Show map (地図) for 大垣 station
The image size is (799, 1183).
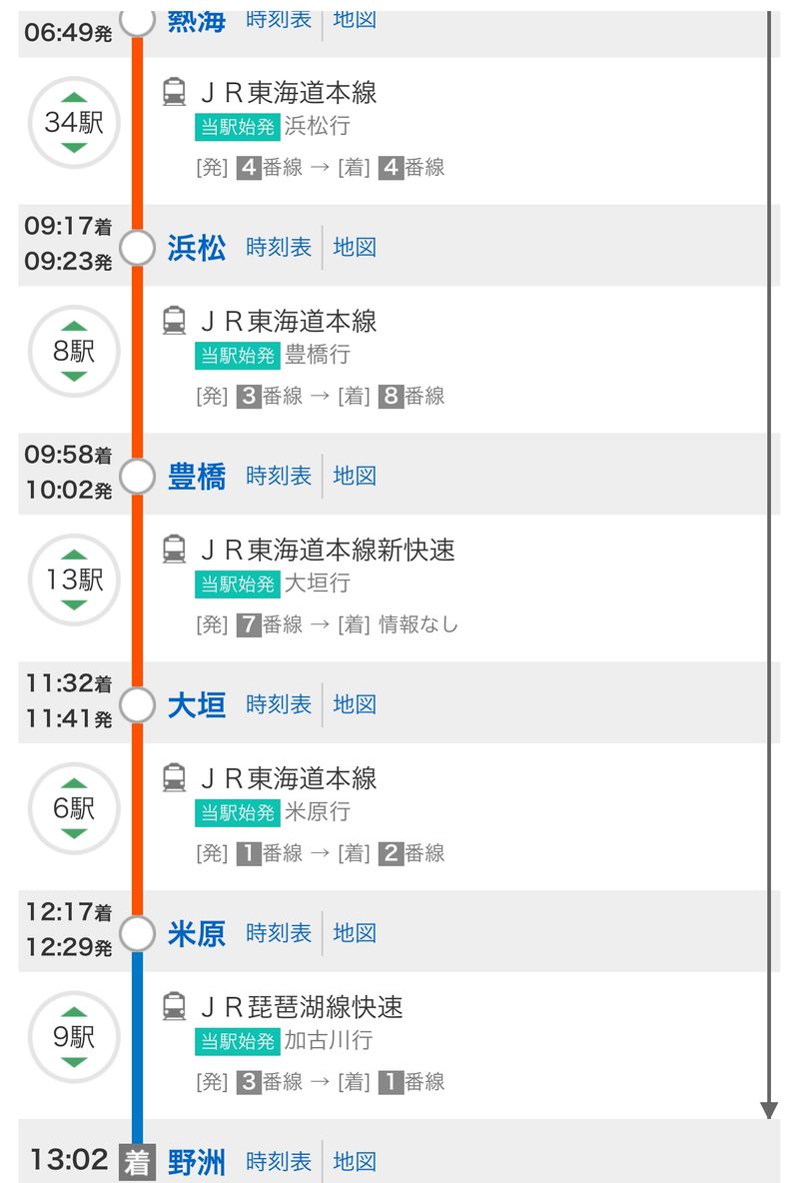click(x=355, y=704)
